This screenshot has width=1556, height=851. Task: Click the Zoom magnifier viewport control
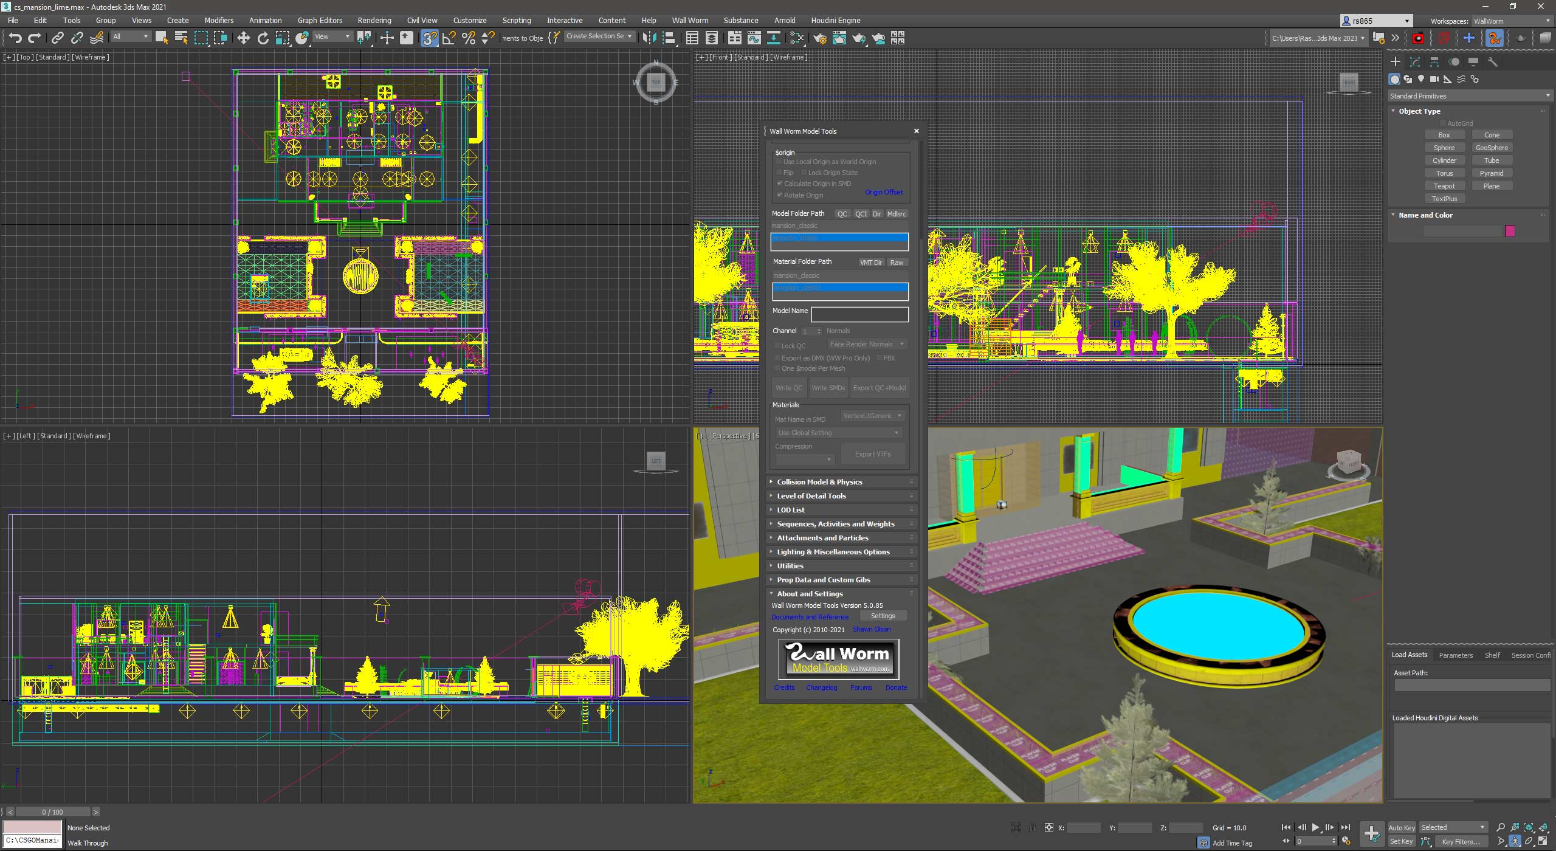tap(1501, 827)
